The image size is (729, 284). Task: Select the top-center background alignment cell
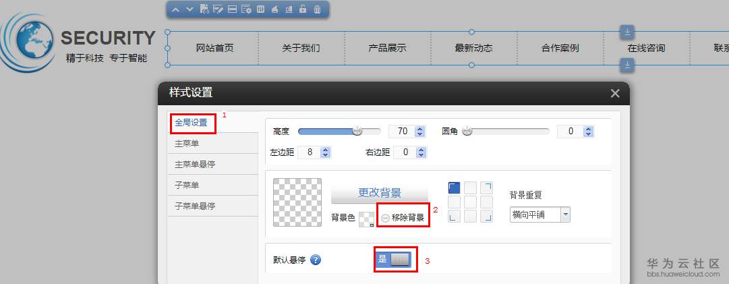coord(471,188)
